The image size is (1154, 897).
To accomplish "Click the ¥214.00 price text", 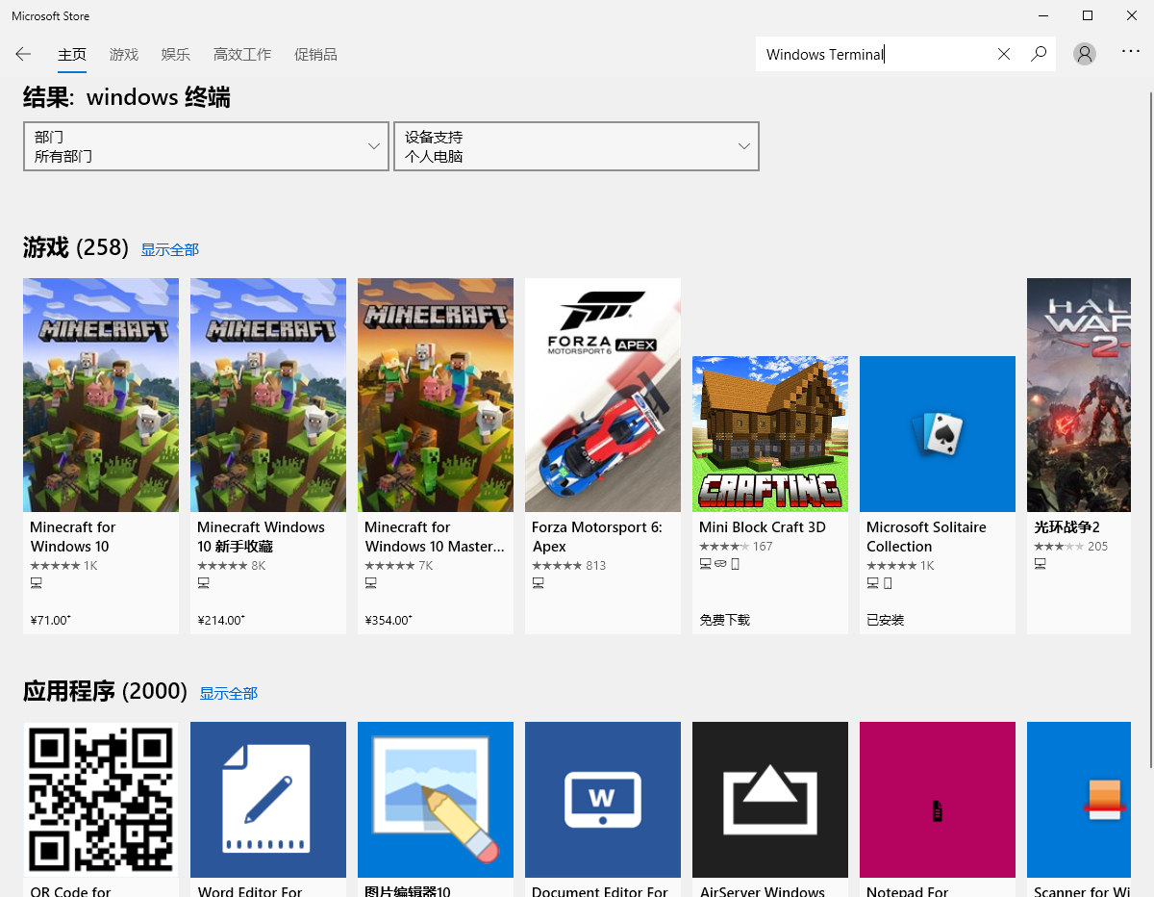I will coord(221,620).
